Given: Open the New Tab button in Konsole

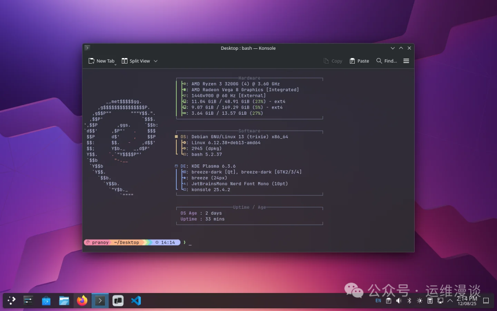Looking at the screenshot, I should (101, 61).
